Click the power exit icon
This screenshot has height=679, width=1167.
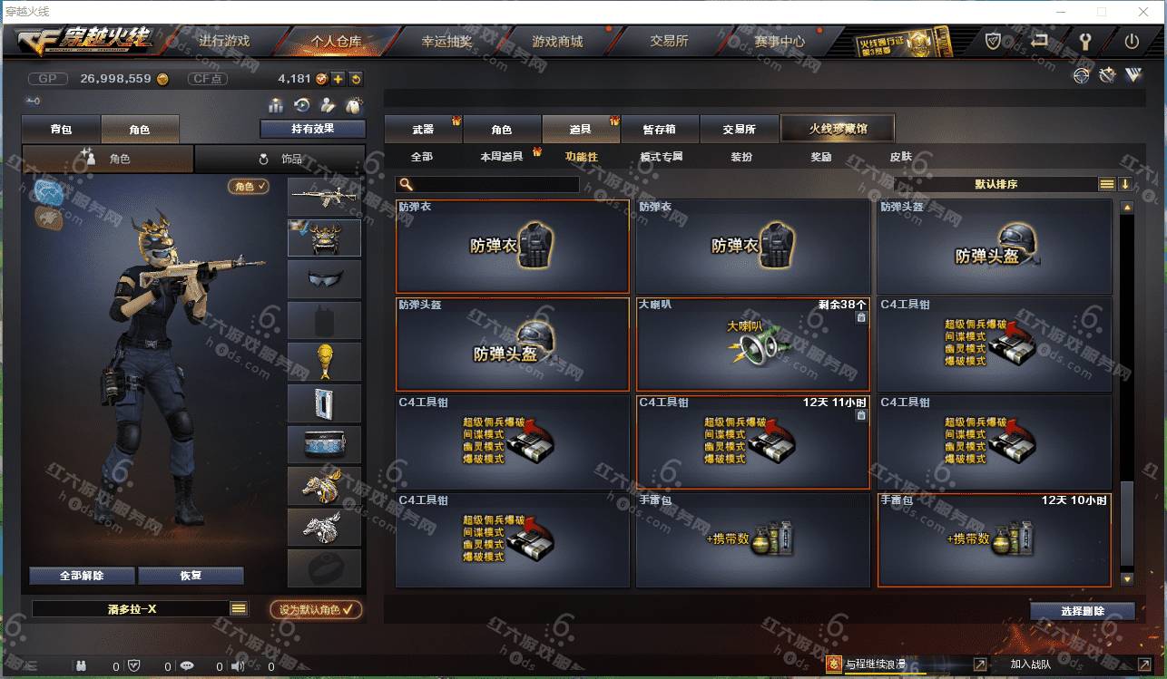tap(1132, 42)
